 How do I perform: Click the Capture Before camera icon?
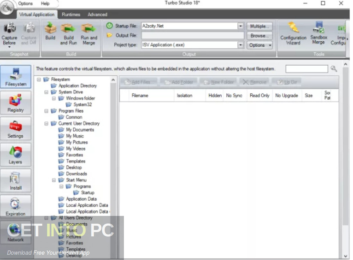tap(9, 28)
